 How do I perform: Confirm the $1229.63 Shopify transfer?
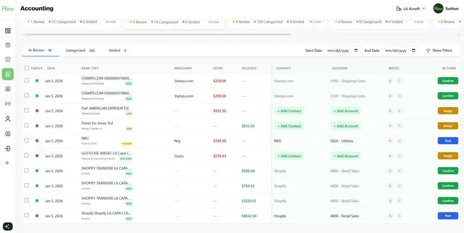pyautogui.click(x=448, y=201)
